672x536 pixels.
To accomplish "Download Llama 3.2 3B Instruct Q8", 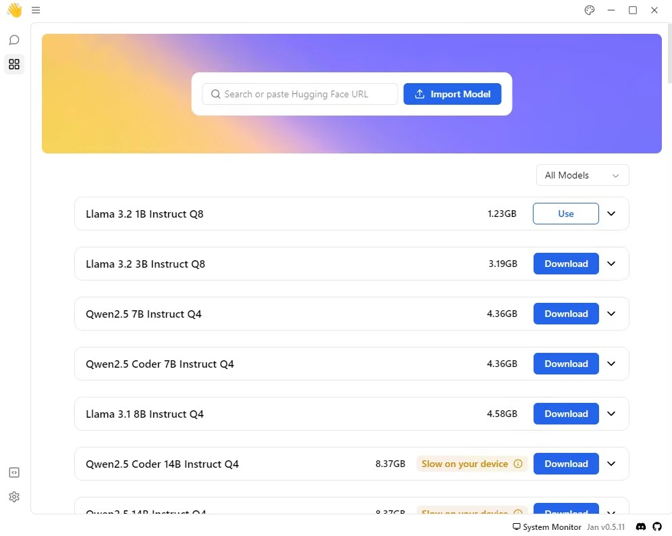I will click(x=565, y=264).
